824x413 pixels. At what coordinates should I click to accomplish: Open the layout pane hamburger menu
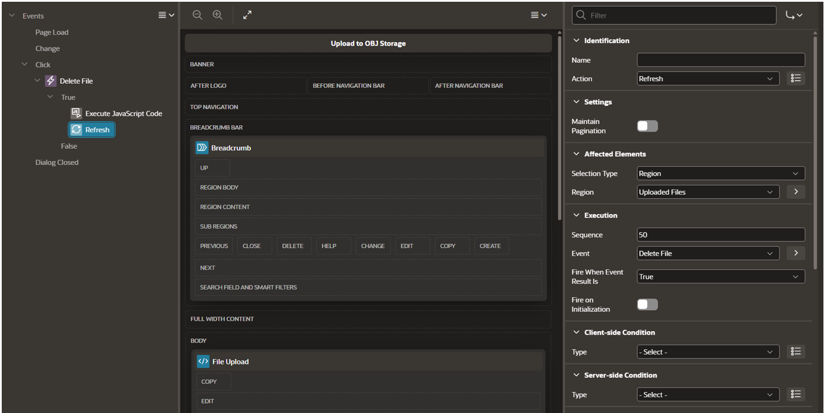(539, 15)
